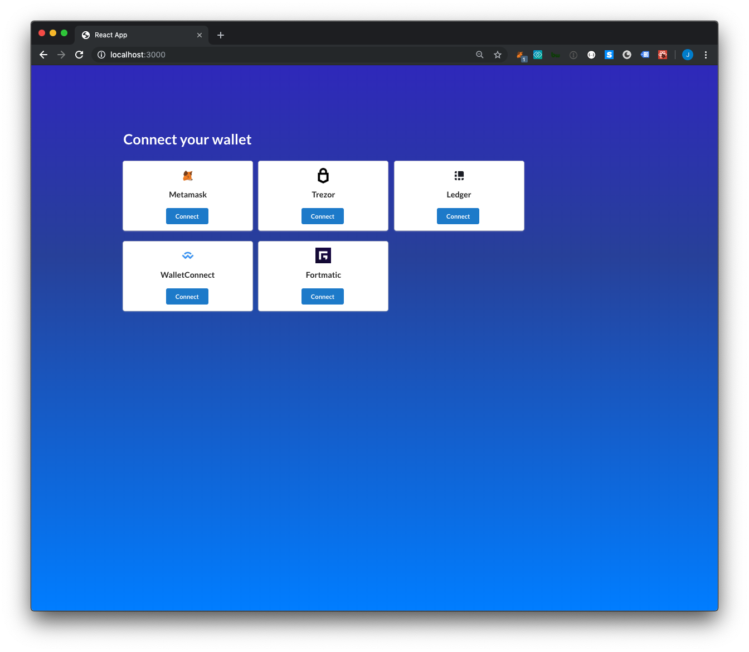Connect the Metamask wallet
This screenshot has width=749, height=652.
(187, 216)
